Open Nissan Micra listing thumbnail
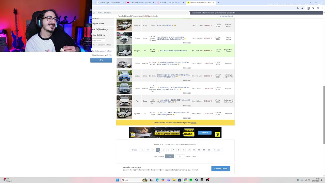325x183 pixels. click(124, 76)
